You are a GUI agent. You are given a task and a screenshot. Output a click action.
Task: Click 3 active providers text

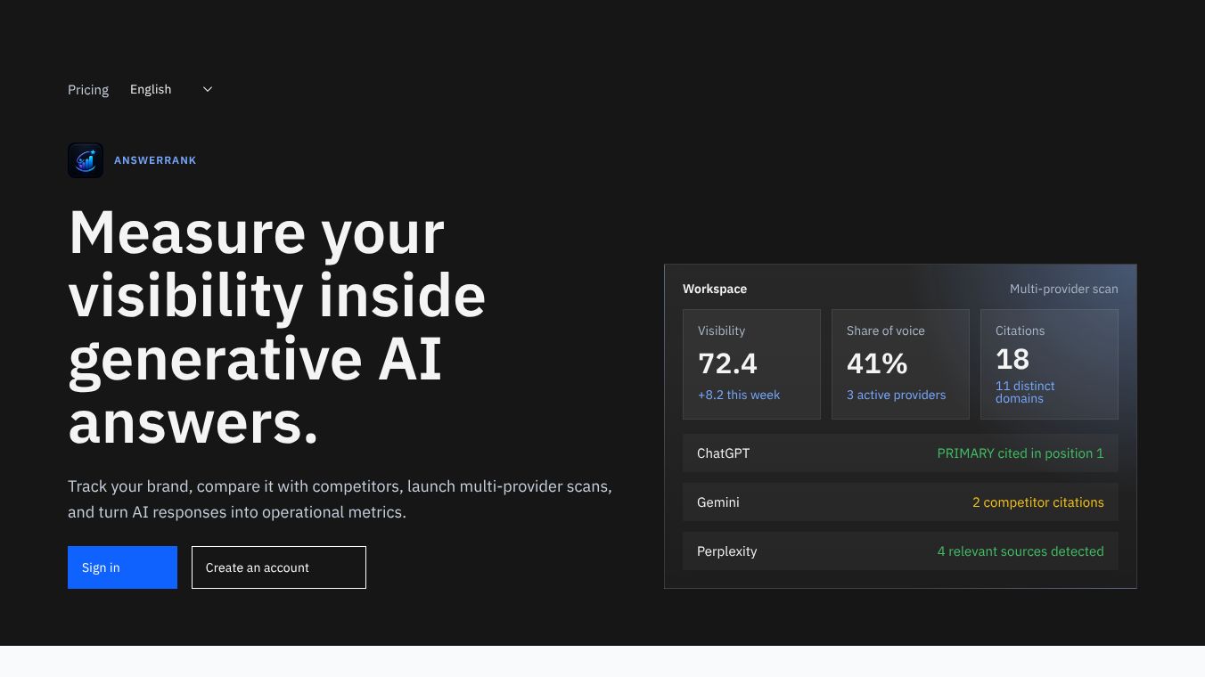(896, 395)
